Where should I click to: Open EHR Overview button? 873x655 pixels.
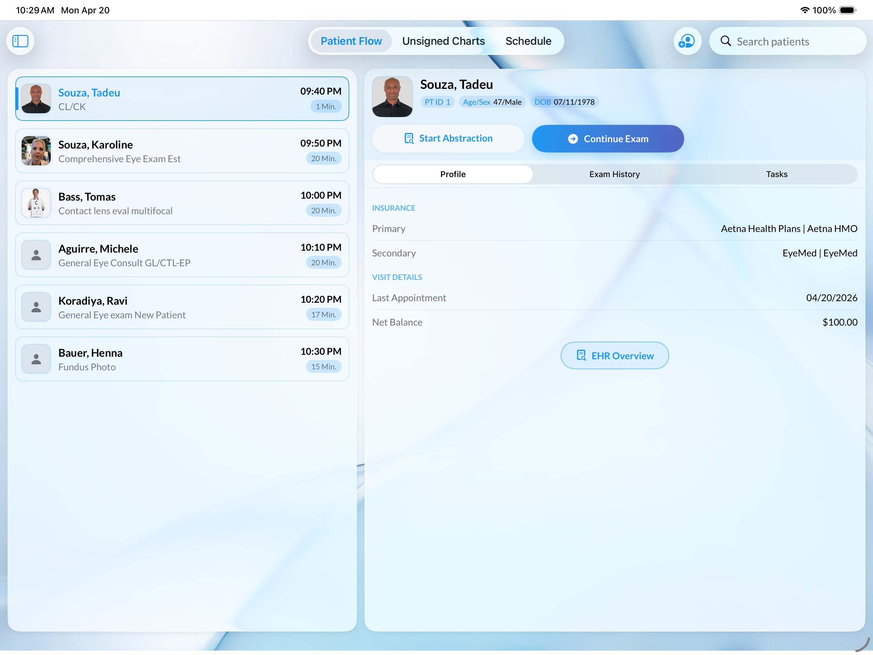click(614, 355)
